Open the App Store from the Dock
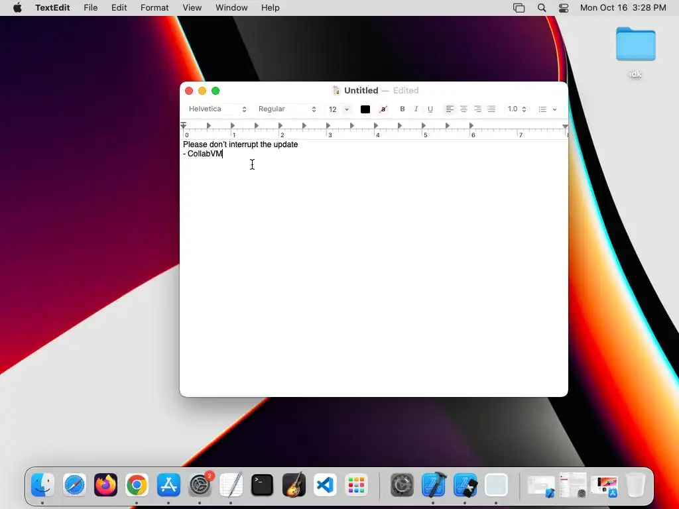Viewport: 679px width, 509px height. tap(168, 484)
